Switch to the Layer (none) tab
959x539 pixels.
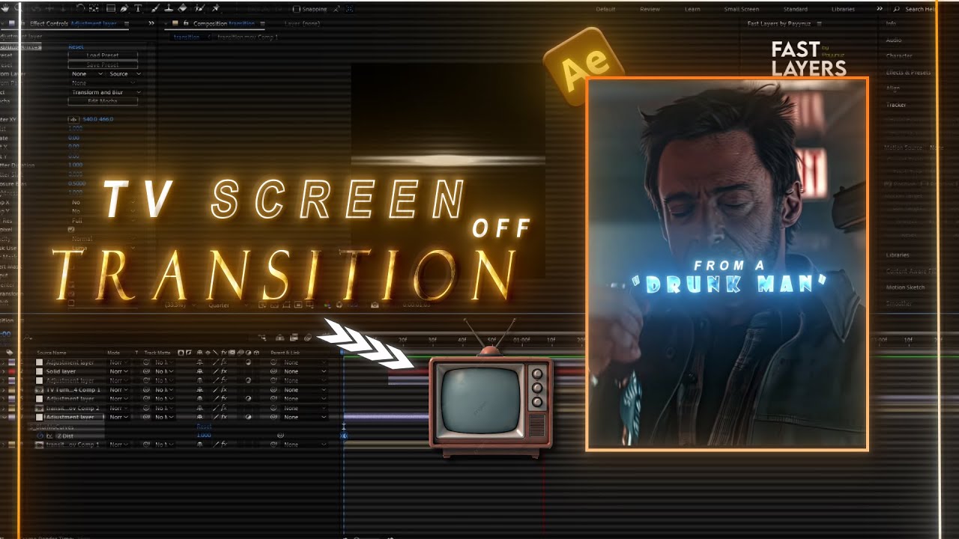(x=302, y=24)
